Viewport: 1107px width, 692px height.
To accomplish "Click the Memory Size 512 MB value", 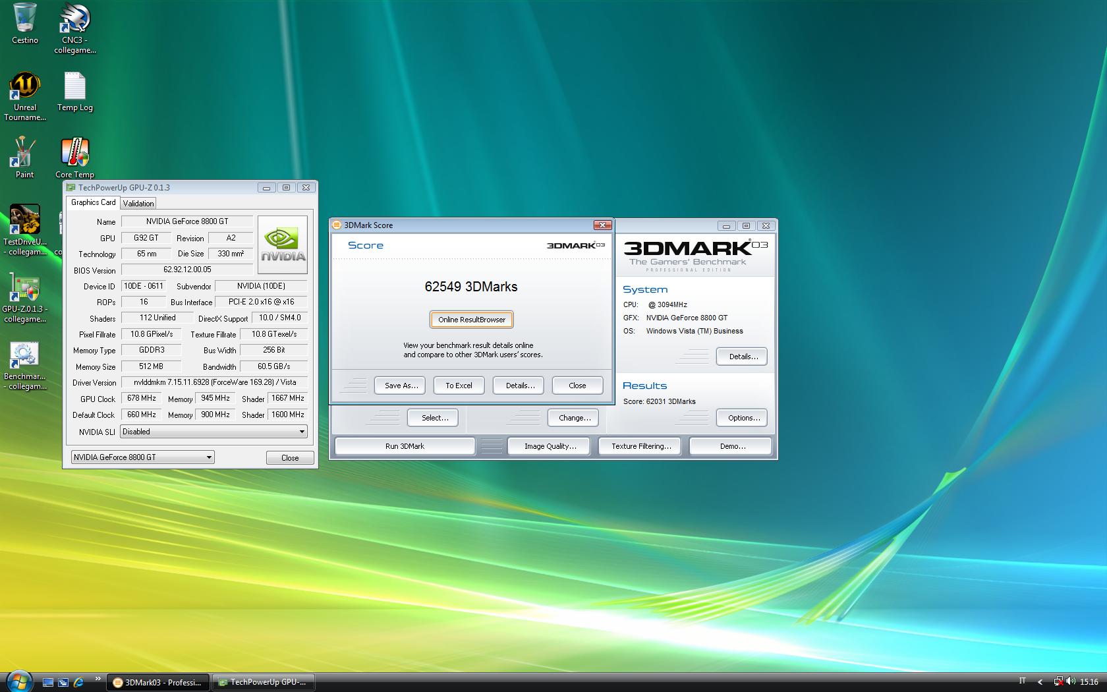I will [151, 366].
